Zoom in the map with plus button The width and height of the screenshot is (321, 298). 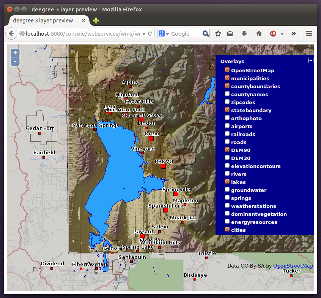click(15, 53)
